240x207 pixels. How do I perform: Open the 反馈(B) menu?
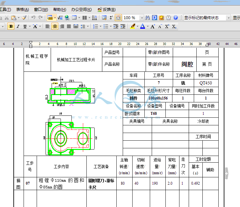coord(106,10)
